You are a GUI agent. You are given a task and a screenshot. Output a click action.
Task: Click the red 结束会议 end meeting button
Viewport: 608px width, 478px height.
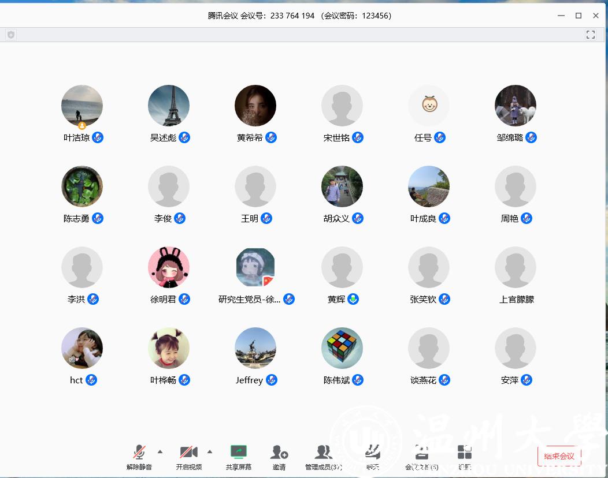pos(559,456)
